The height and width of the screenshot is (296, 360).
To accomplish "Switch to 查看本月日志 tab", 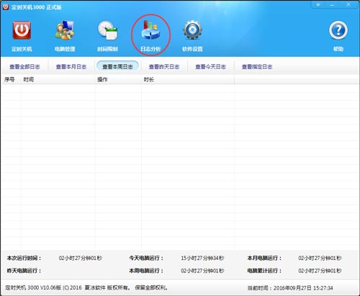I will pyautogui.click(x=71, y=66).
